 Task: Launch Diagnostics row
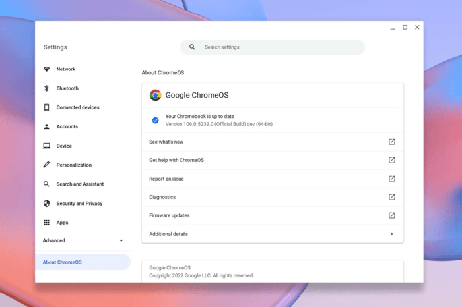(273, 197)
